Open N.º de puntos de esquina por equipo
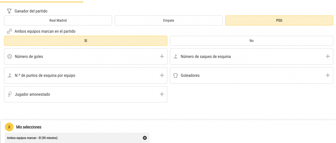This screenshot has height=143, width=336. point(45,75)
